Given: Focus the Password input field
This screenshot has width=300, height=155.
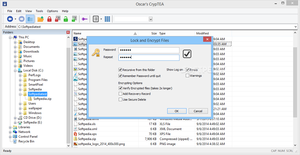Looking at the screenshot, I should click(x=149, y=50).
